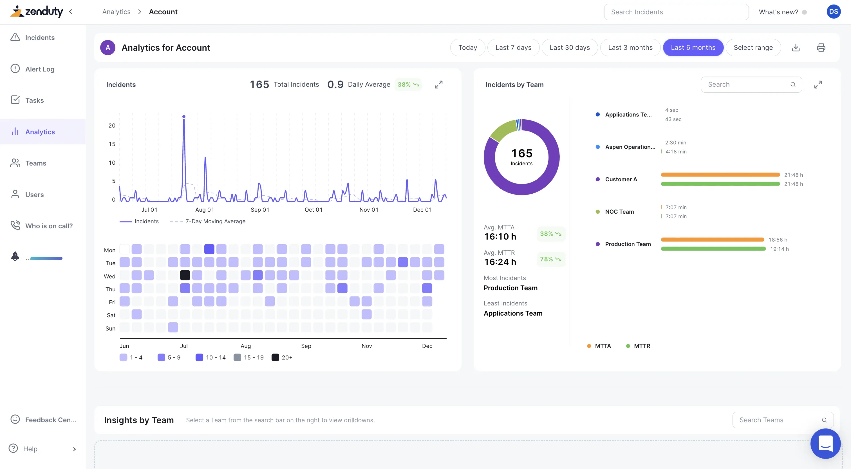
Task: Open the rocket icon in sidebar
Action: [15, 256]
